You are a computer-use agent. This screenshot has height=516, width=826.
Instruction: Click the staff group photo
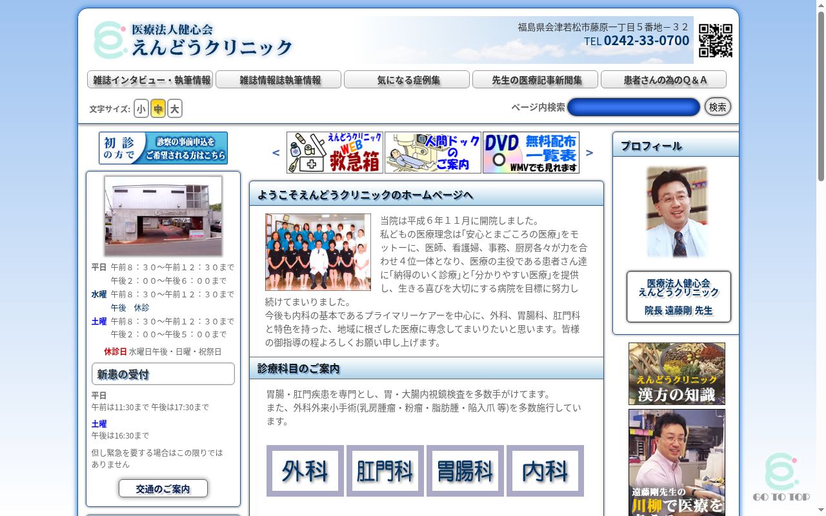[318, 252]
